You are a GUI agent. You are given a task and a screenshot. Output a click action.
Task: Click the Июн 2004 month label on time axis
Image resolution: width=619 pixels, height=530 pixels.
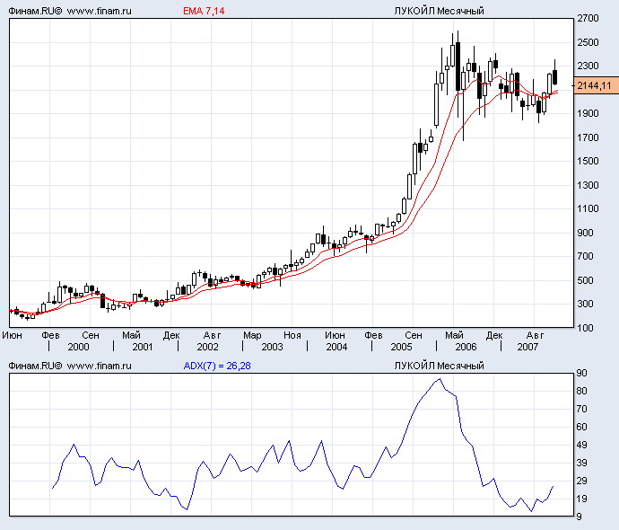click(x=336, y=335)
